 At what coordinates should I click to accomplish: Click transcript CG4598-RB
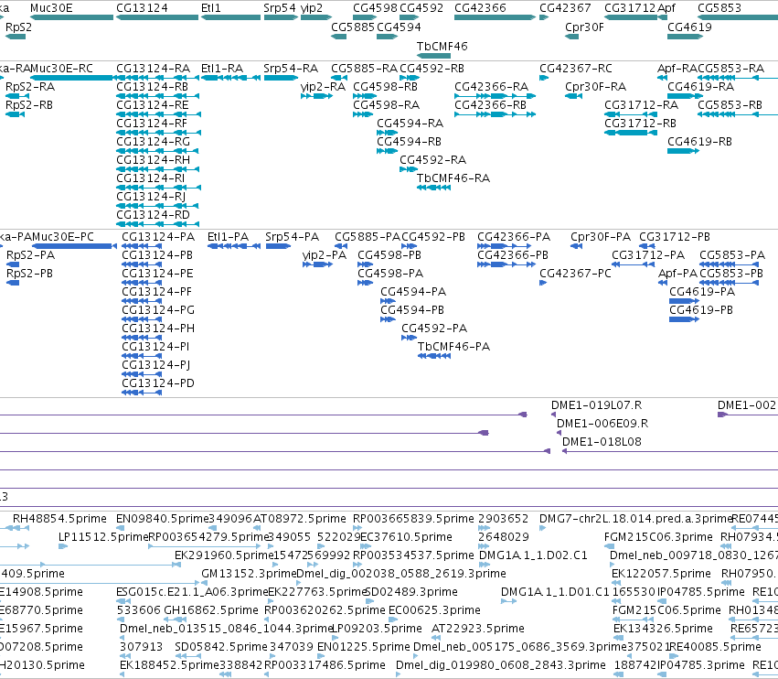click(x=385, y=86)
